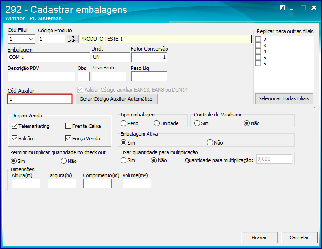The image size is (322, 249).
Task: Click the Validar Código auxiliar checkbox
Action: (x=80, y=90)
